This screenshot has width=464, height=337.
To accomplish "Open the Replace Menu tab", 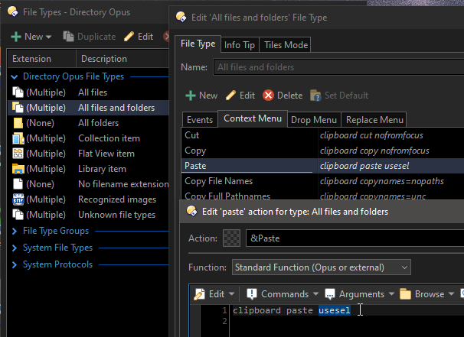I will pos(374,120).
